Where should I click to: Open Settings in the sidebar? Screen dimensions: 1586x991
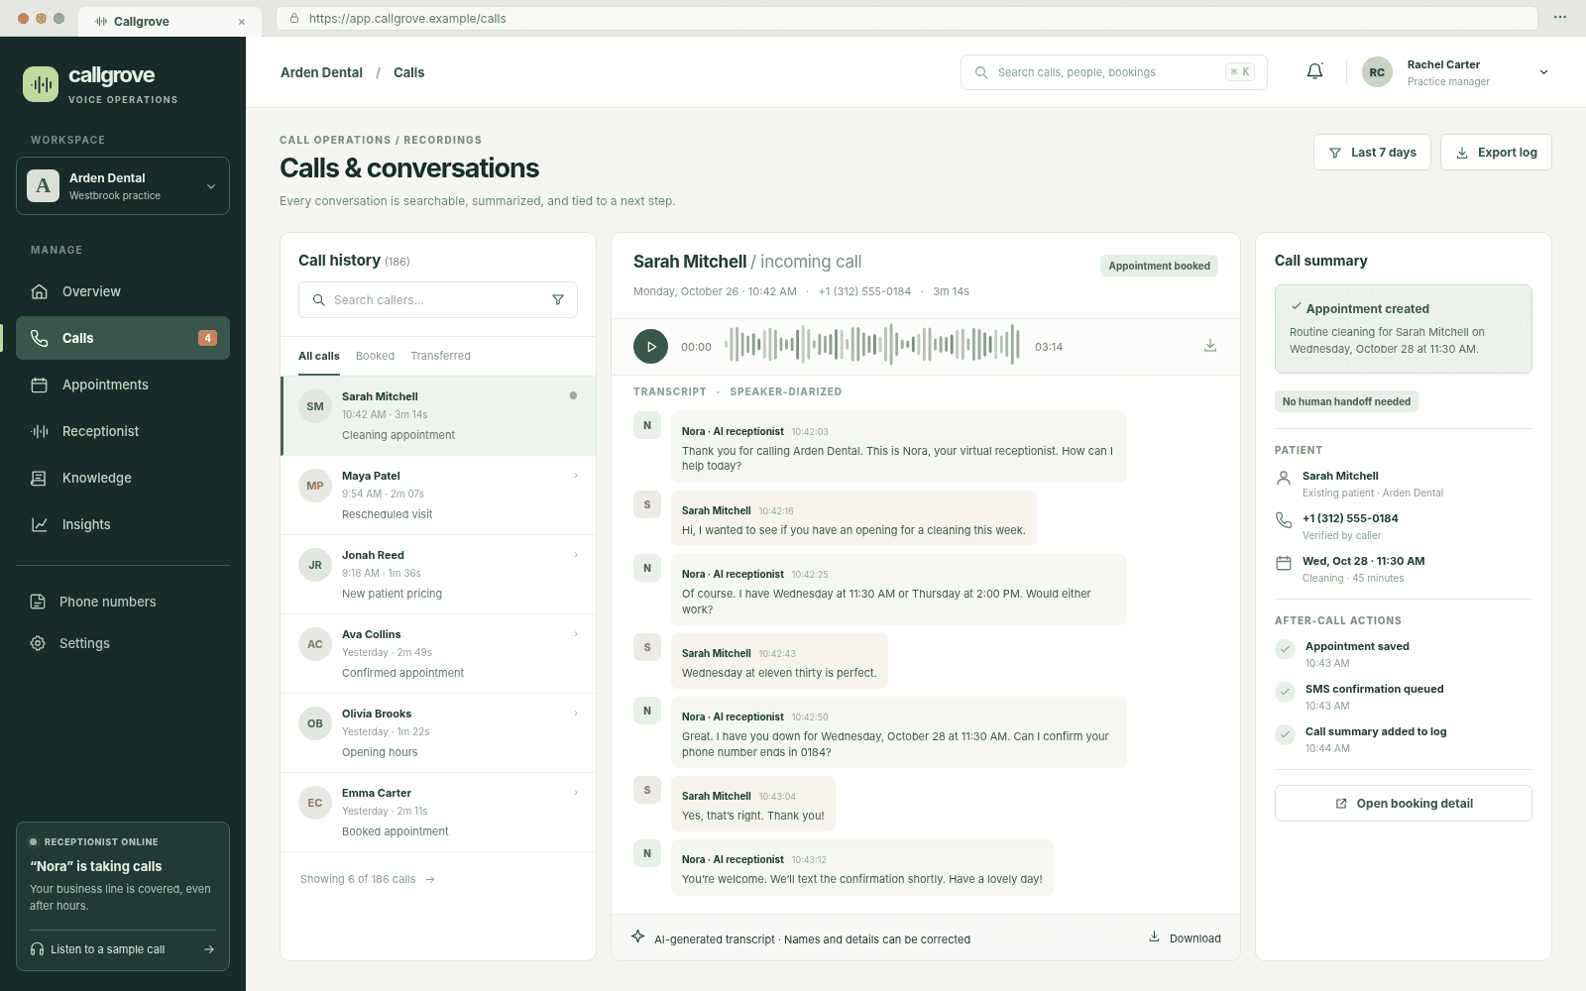click(123, 643)
